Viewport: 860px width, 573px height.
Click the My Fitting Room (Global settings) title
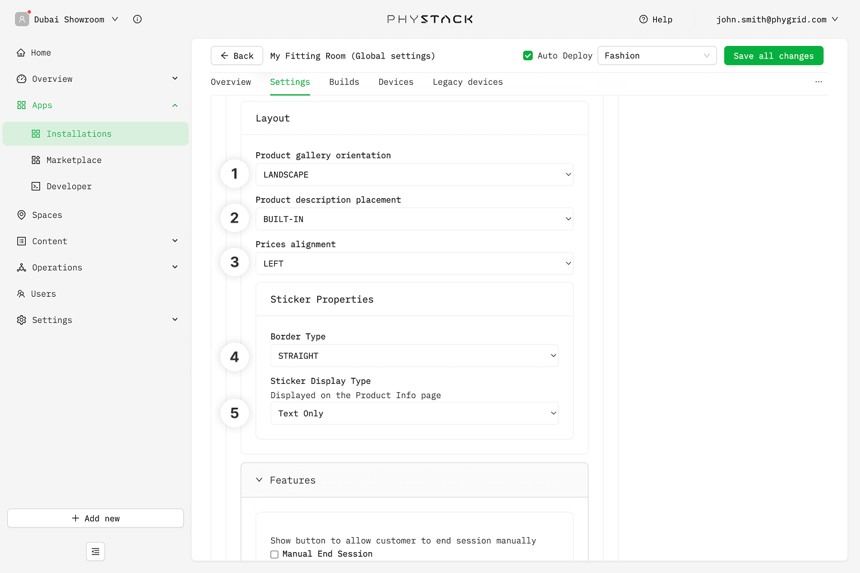pyautogui.click(x=352, y=56)
